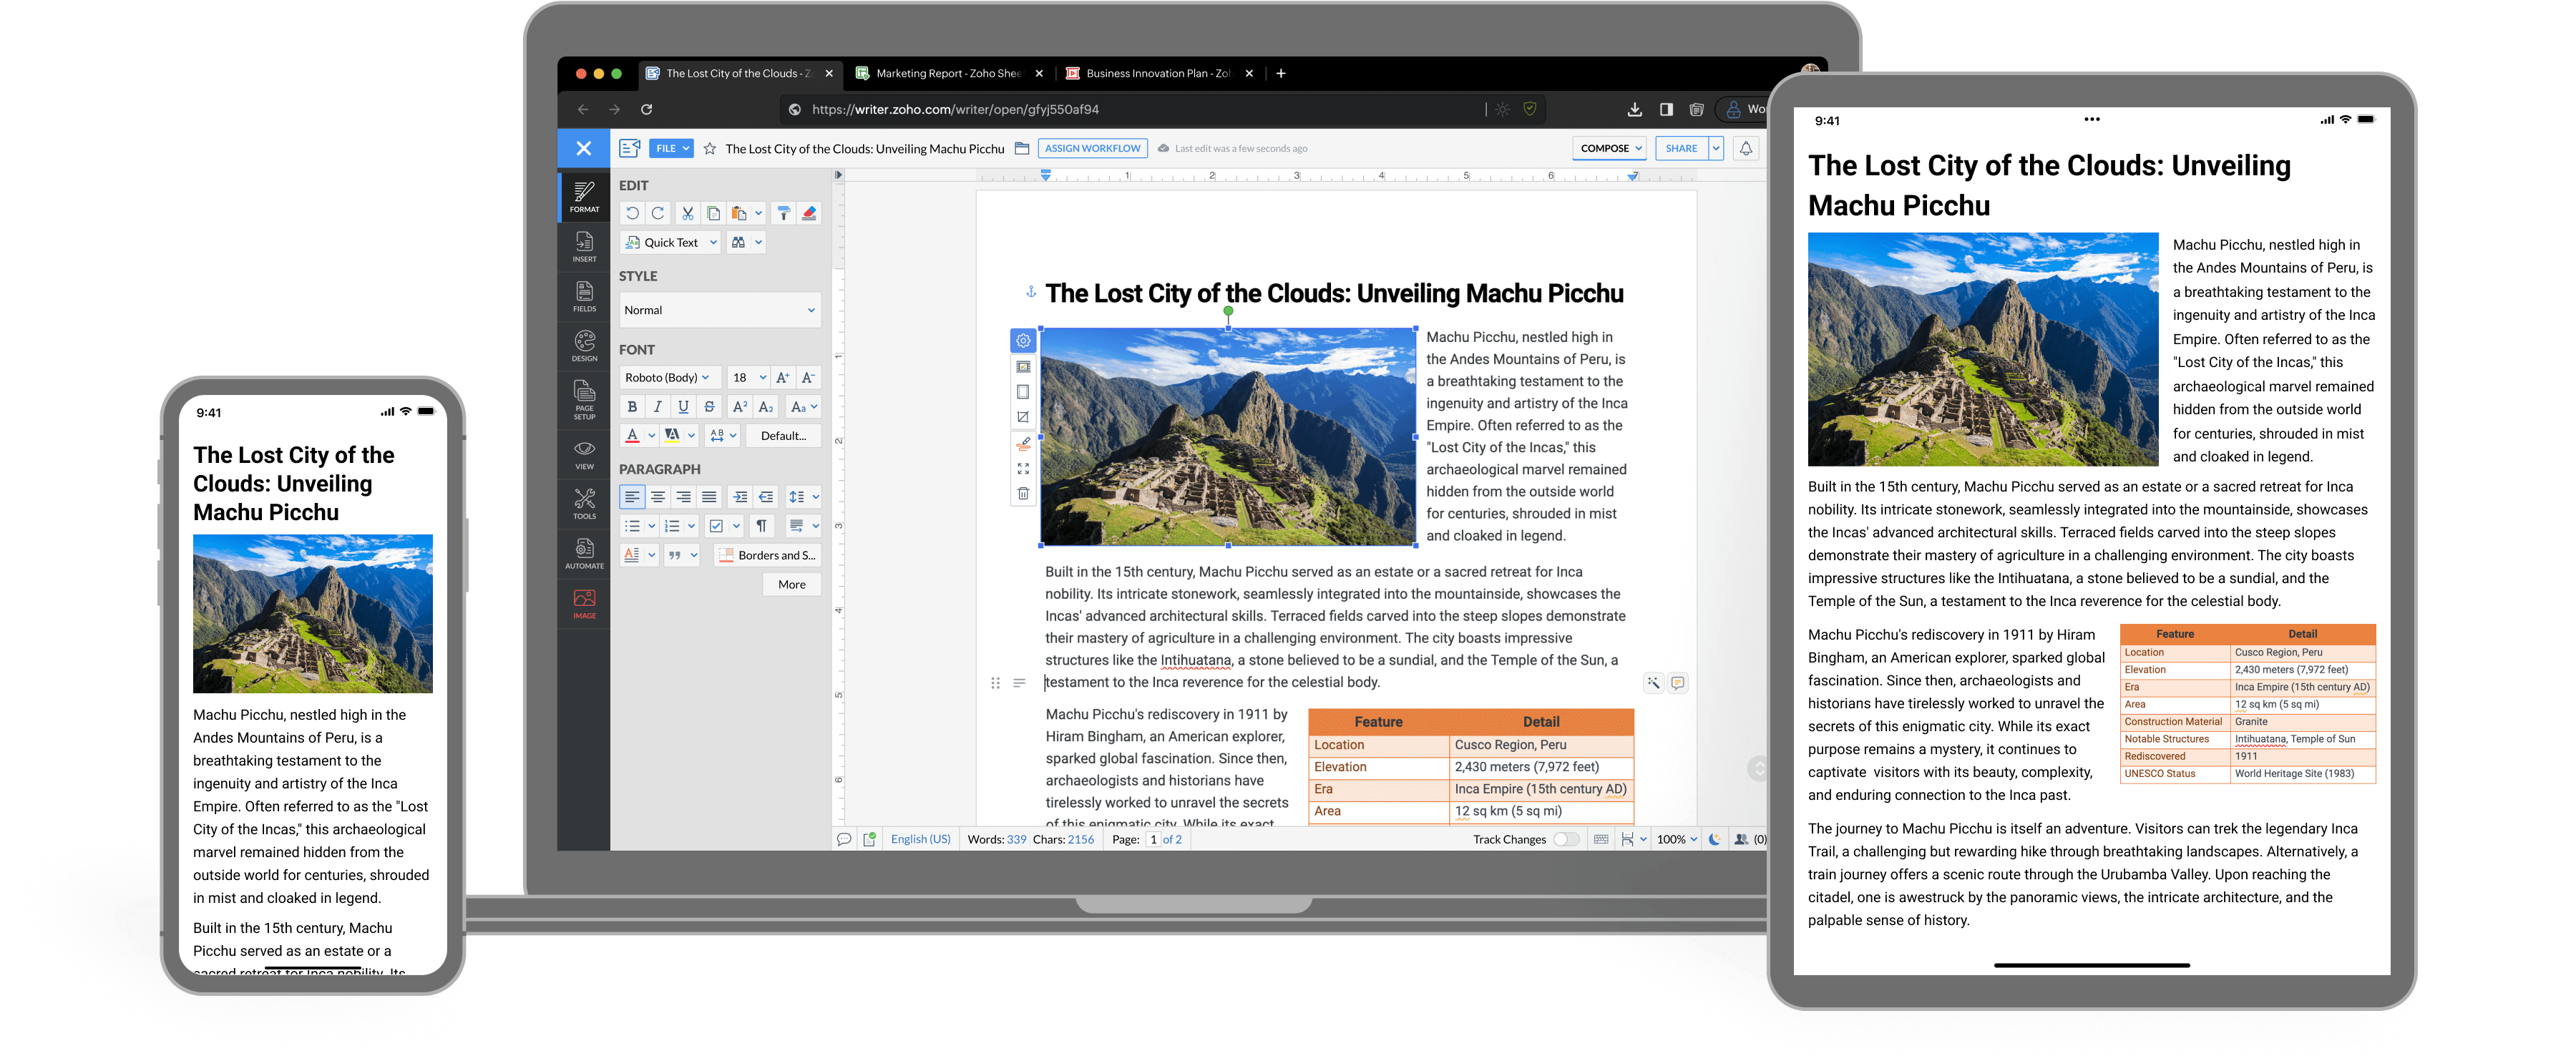Increase font size with A+ icon
This screenshot has height=1056, width=2576.
783,377
